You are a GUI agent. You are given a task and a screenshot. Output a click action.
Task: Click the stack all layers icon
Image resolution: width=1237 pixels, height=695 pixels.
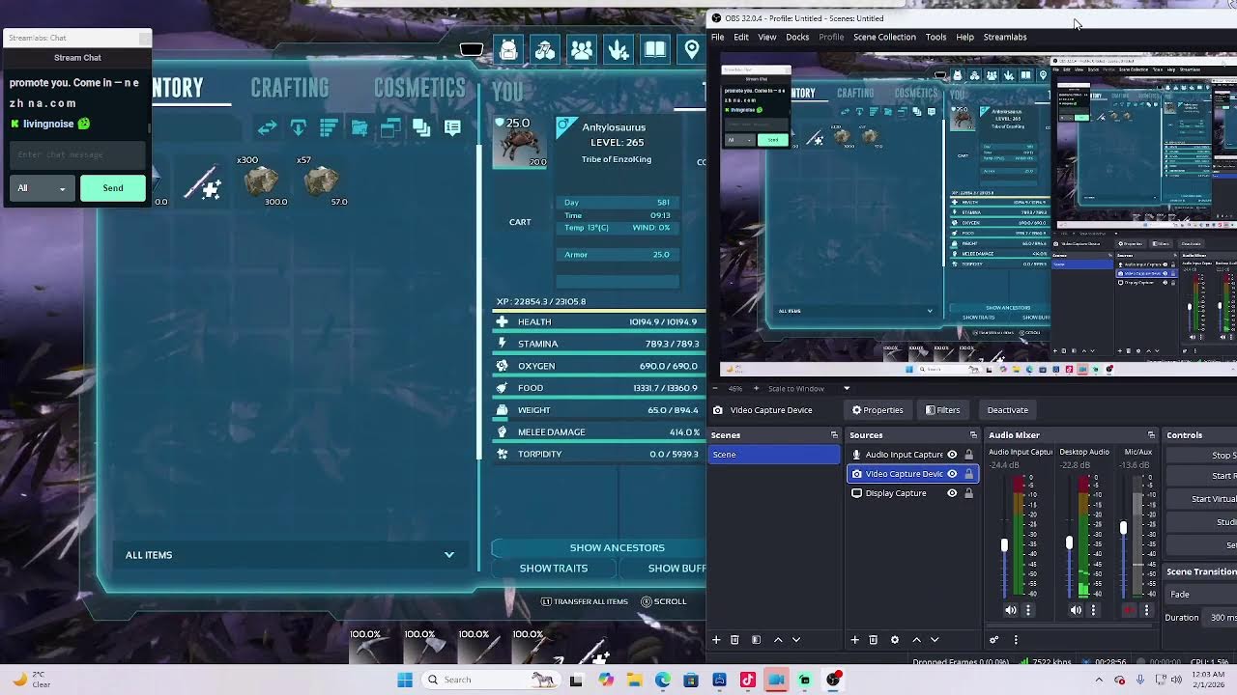(421, 127)
